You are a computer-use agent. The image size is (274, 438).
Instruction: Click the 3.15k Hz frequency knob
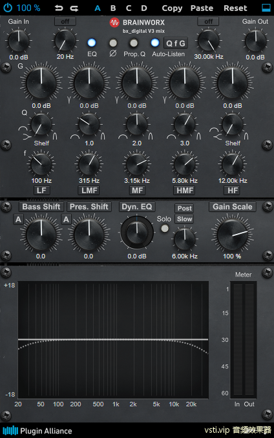pos(137,164)
